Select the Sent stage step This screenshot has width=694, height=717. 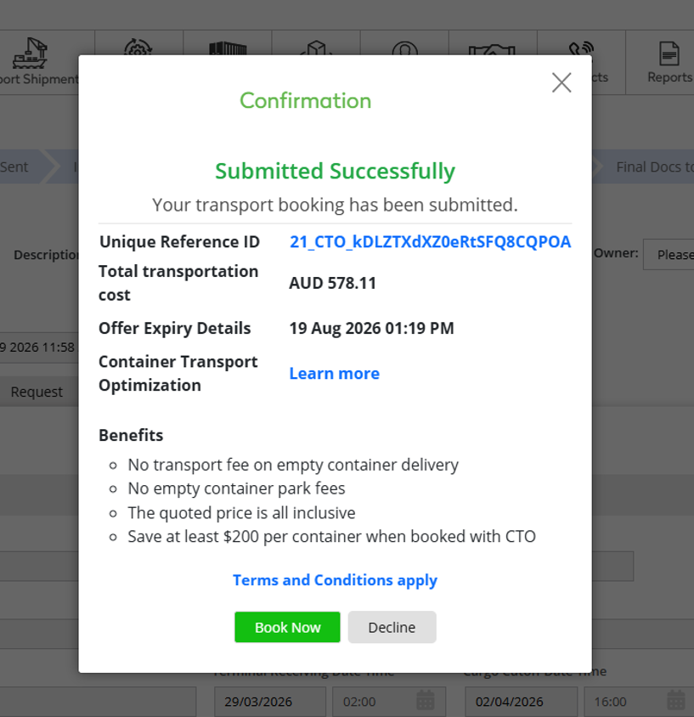tap(20, 167)
